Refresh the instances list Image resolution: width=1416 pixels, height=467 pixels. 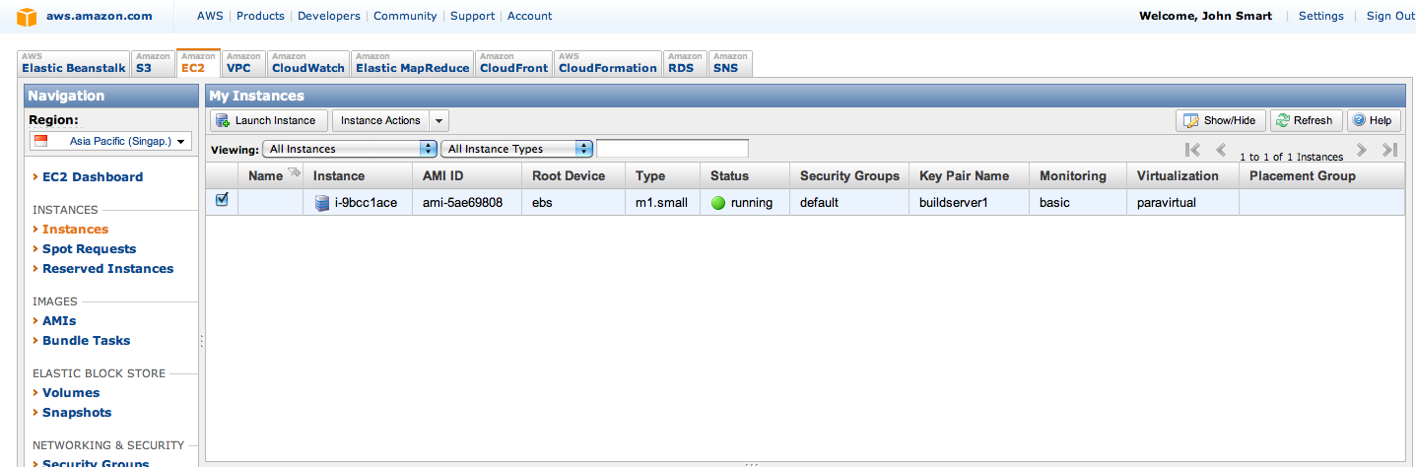coord(1306,120)
